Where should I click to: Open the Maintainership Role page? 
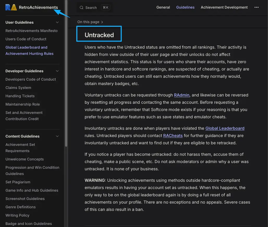pyautogui.click(x=23, y=104)
